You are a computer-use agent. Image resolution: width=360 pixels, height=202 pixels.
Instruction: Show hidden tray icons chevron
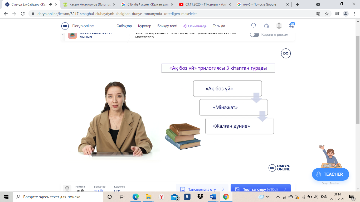tap(278, 197)
